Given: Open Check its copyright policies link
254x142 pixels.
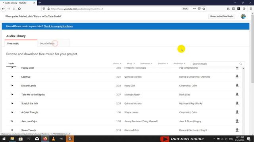Looking at the screenshot, I should coord(58,26).
